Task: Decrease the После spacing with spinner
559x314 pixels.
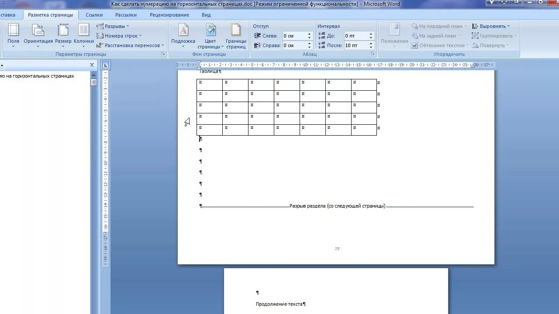Action: pos(371,47)
